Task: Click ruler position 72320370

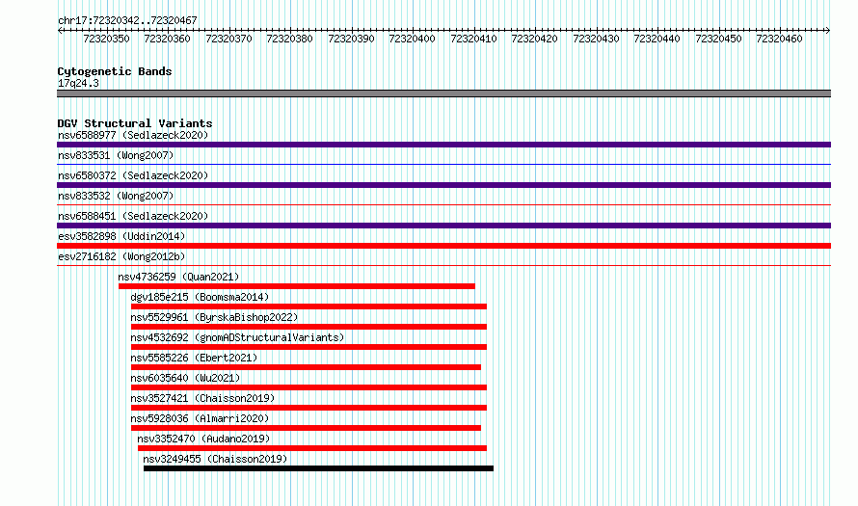Action: pos(228,39)
